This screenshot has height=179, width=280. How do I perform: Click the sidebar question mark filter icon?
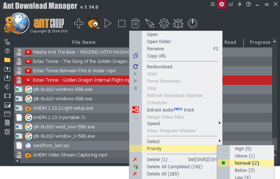7,51
